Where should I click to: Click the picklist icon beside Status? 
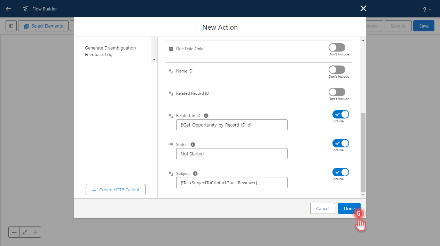pos(171,144)
